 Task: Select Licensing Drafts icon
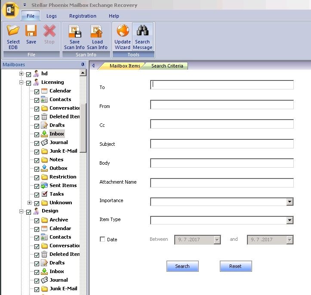(x=44, y=125)
